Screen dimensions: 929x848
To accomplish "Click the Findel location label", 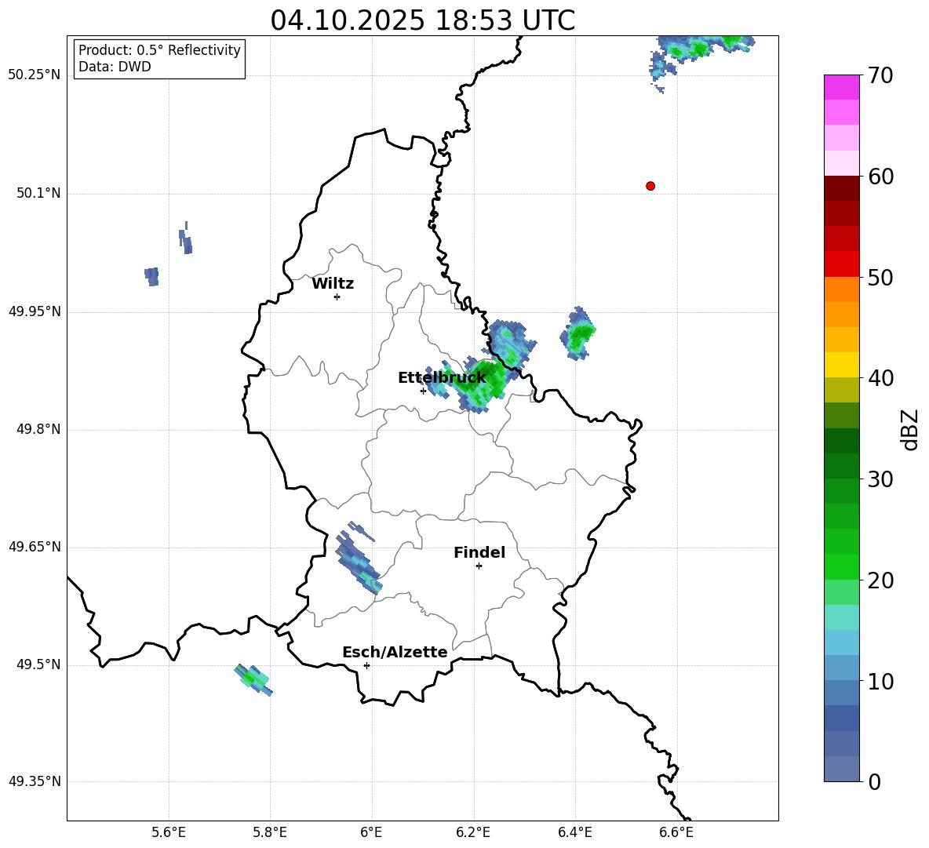I will click(479, 553).
